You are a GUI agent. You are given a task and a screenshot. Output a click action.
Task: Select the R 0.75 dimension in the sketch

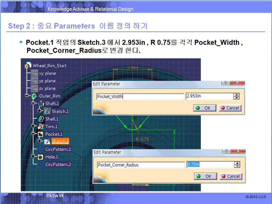click(142, 139)
